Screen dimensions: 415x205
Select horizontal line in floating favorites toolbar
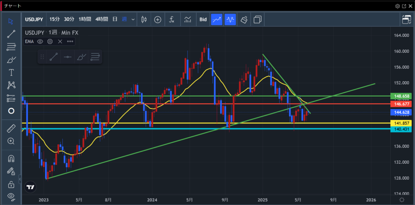(68, 57)
